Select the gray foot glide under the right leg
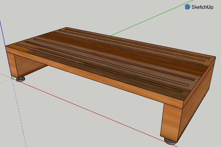 (170, 141)
